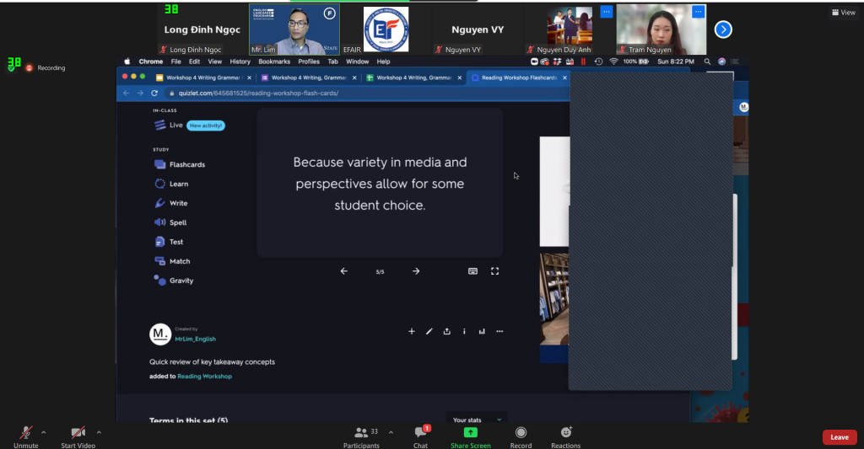Open the Participants panel
The image size is (864, 449).
[x=361, y=437]
